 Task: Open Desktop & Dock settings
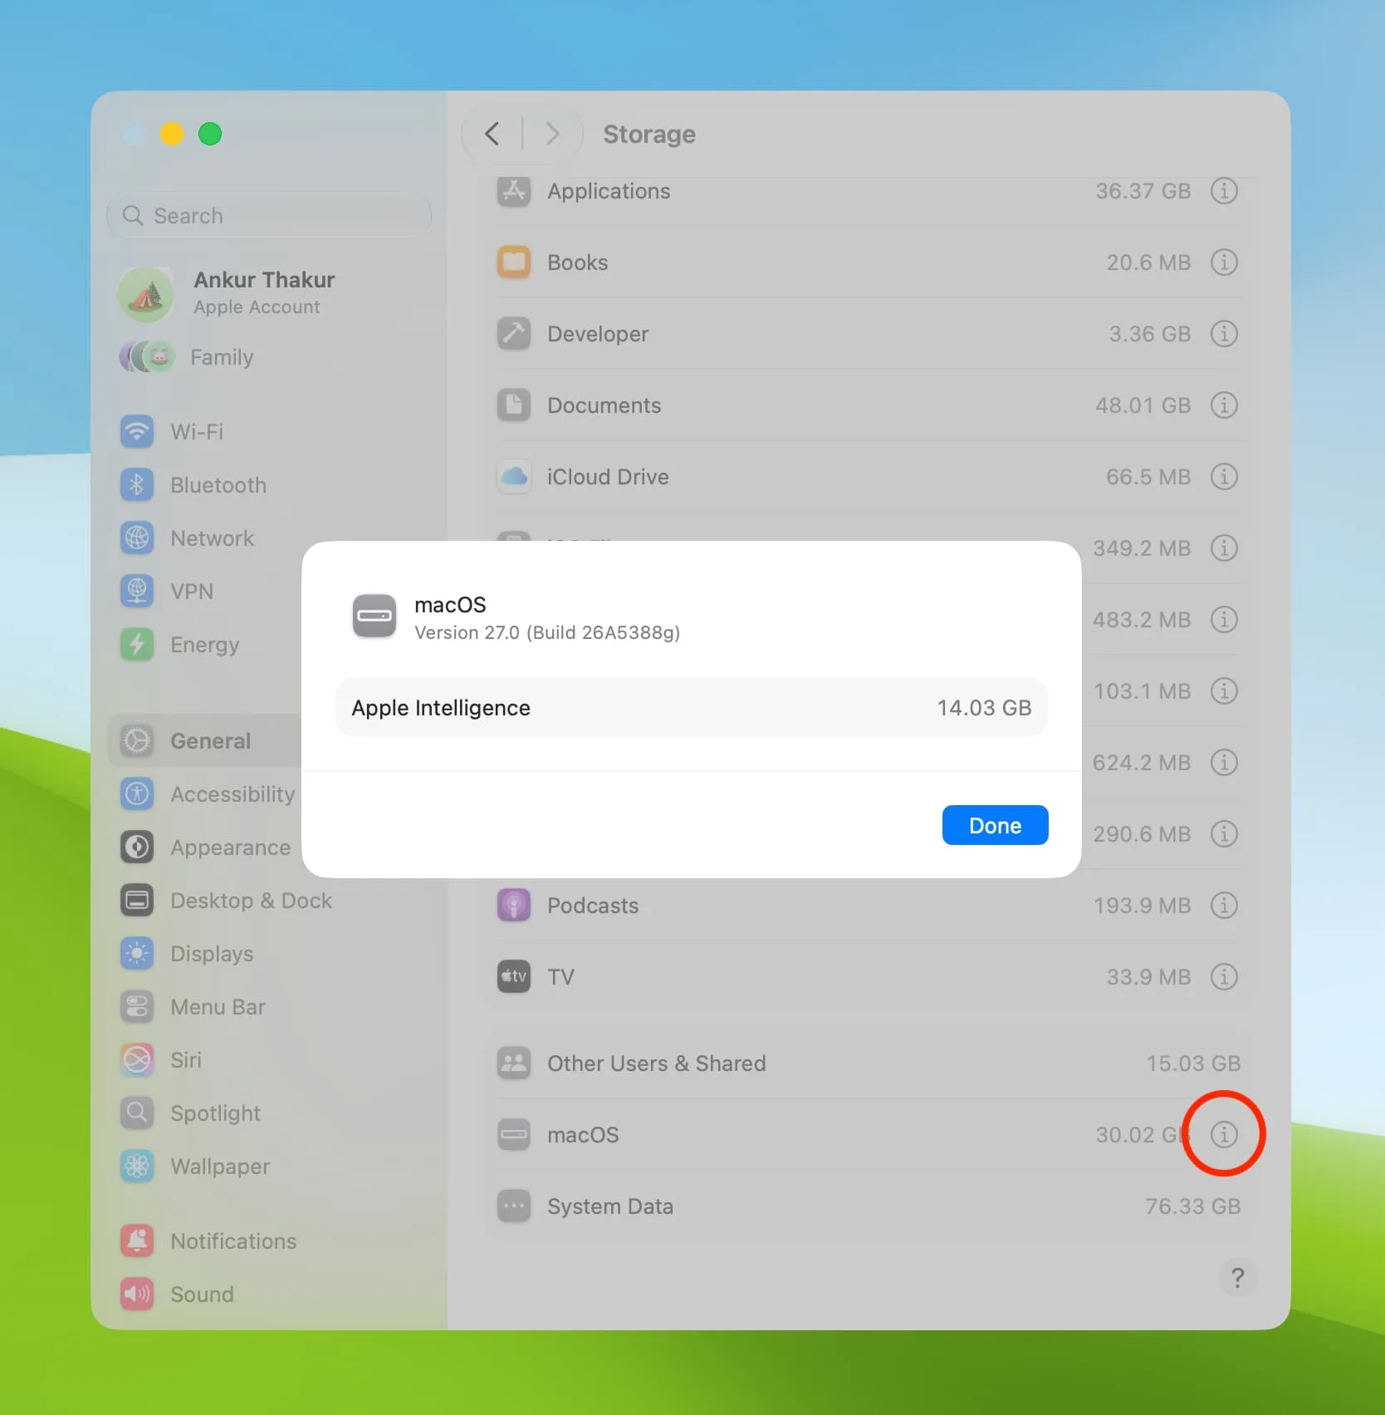(269, 901)
